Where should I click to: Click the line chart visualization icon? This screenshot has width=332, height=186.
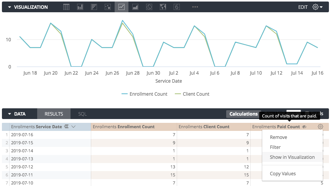pyautogui.click(x=122, y=7)
